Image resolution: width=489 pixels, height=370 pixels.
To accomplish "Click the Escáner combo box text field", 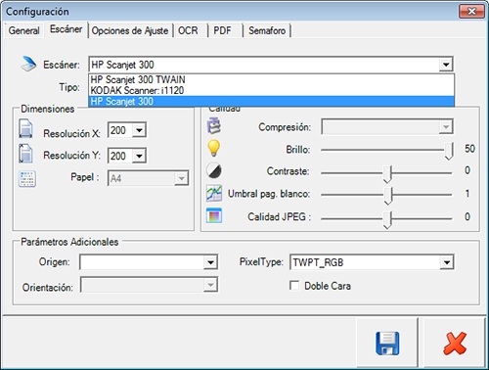I will tap(264, 65).
